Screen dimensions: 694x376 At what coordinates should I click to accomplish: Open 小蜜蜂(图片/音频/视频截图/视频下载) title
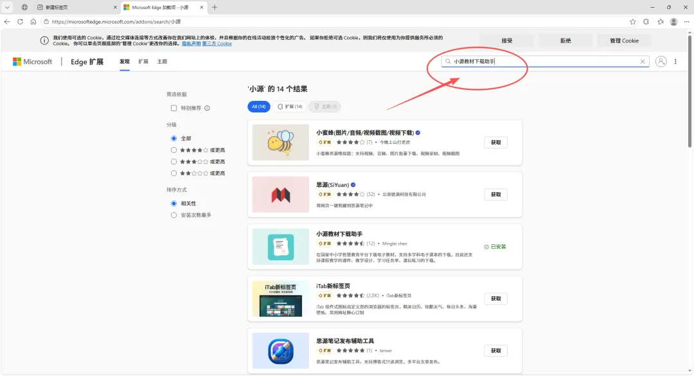pyautogui.click(x=365, y=133)
